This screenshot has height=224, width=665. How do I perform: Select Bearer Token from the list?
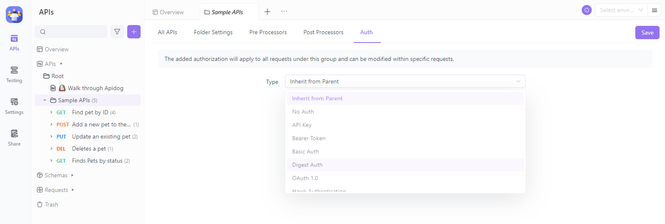pos(309,138)
